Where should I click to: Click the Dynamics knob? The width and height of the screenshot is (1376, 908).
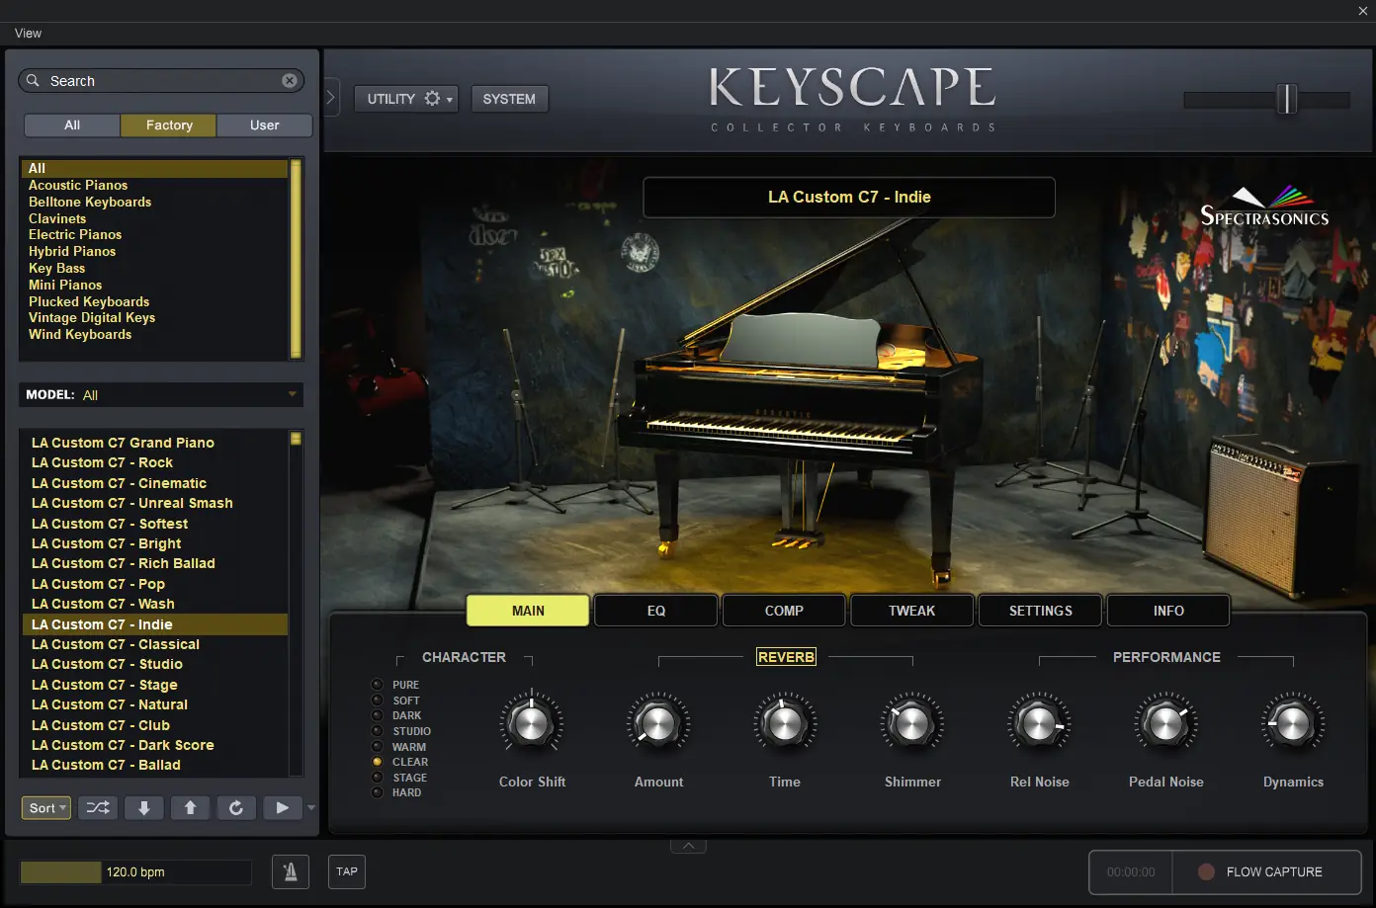(1293, 723)
